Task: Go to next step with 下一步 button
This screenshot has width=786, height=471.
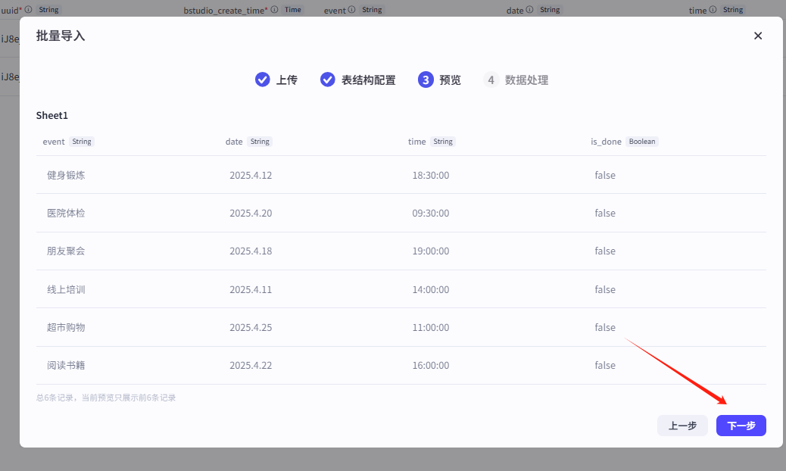Action: pos(741,426)
